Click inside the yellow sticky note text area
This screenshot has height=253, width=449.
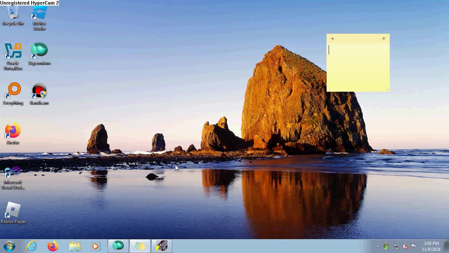pos(358,67)
